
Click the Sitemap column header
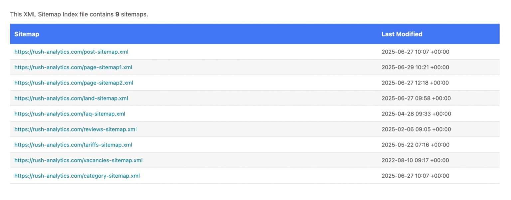pyautogui.click(x=27, y=34)
